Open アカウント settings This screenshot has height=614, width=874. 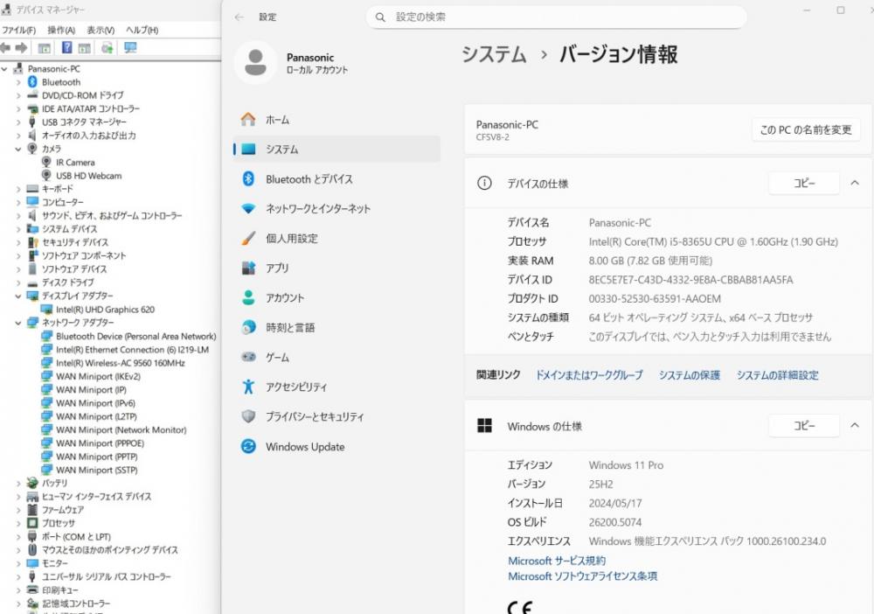coord(336,297)
